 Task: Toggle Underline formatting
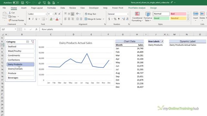pyautogui.click(x=36, y=19)
